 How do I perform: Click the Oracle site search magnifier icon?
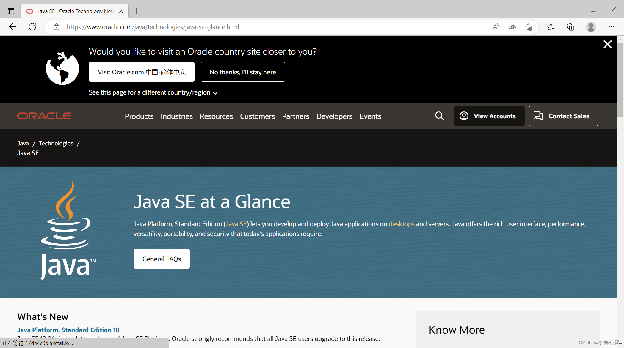click(439, 116)
